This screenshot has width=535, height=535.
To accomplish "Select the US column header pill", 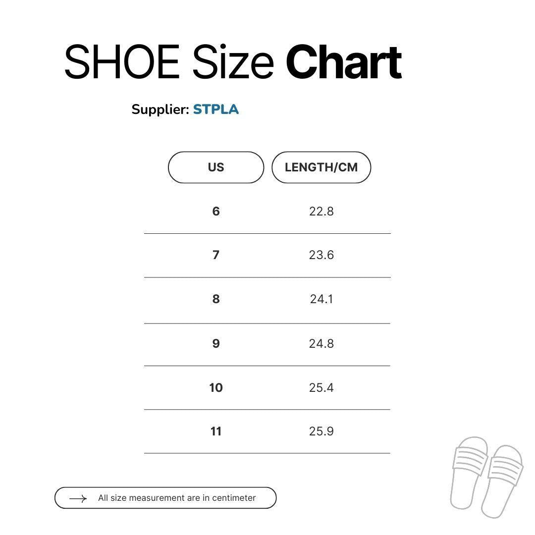I will [216, 167].
